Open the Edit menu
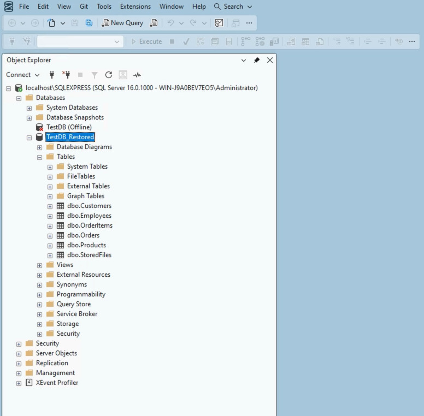This screenshot has width=424, height=416. (x=43, y=7)
